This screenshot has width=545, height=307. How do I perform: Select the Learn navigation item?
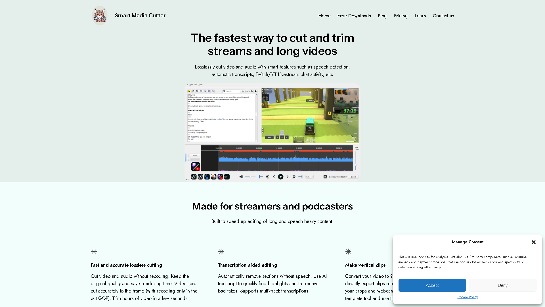[x=420, y=16]
